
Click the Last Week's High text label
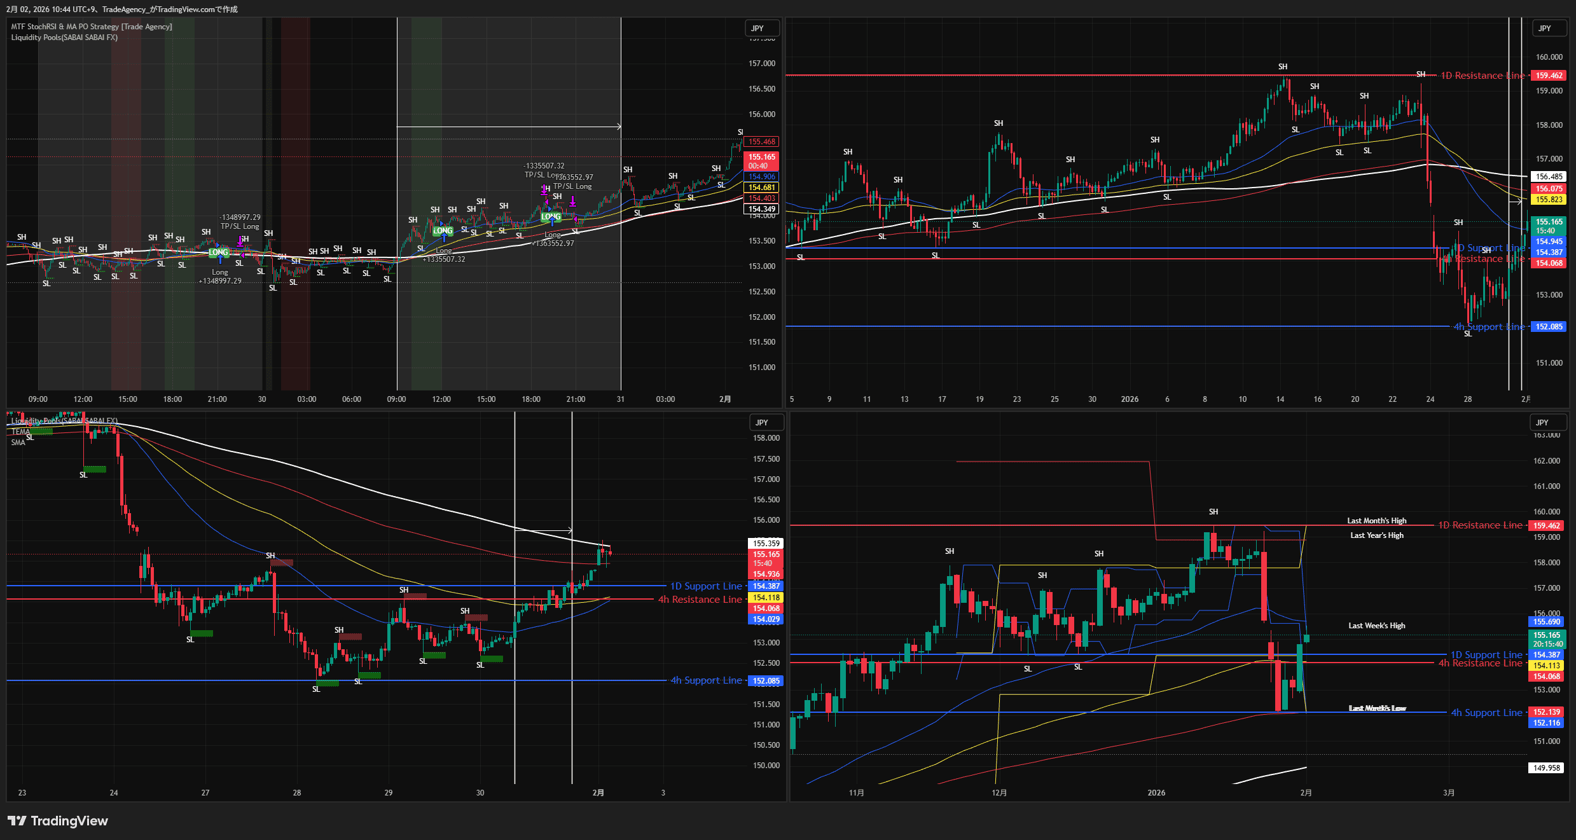pyautogui.click(x=1376, y=626)
